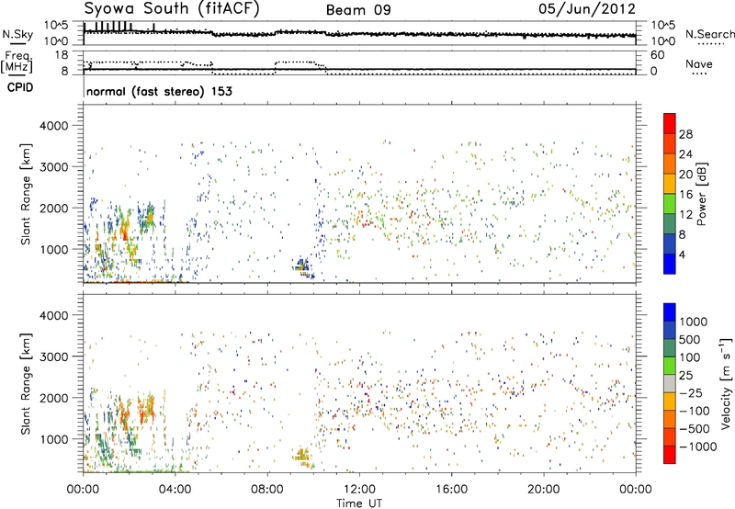Screen dimensions: 735x509
Task: Click 'Slant Range [km]' label of velocity panel
Action: (26, 384)
